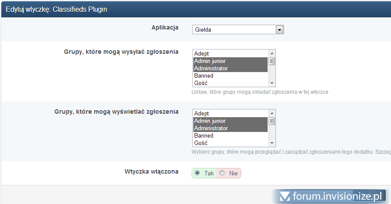Disable plugin with the Nie radio button
391x204 pixels.
pyautogui.click(x=222, y=173)
